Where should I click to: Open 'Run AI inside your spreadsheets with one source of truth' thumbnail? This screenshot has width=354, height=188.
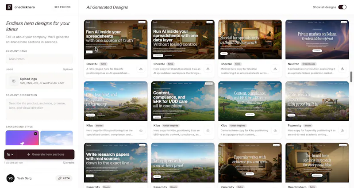[115, 39]
